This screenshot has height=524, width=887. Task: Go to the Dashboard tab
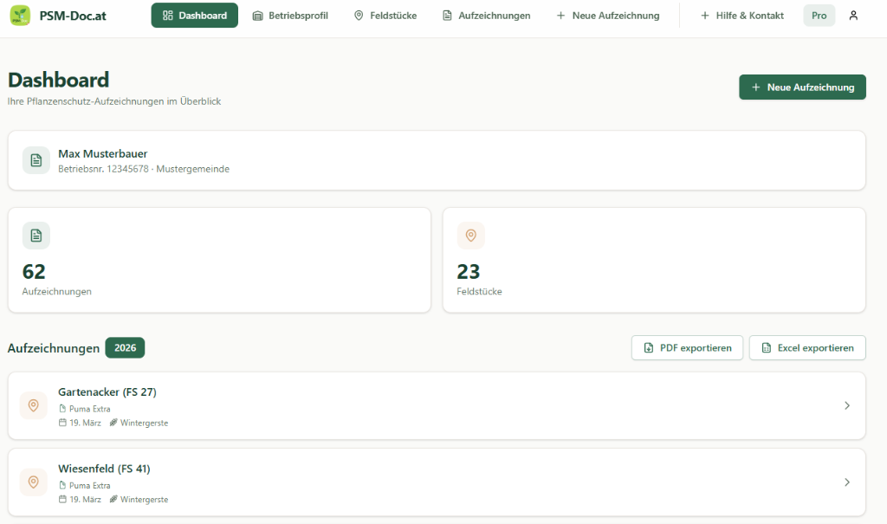(195, 16)
